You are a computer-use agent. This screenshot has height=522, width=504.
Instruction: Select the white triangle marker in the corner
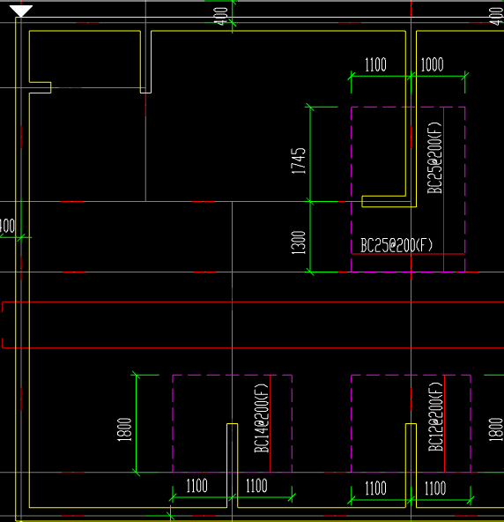21,11
